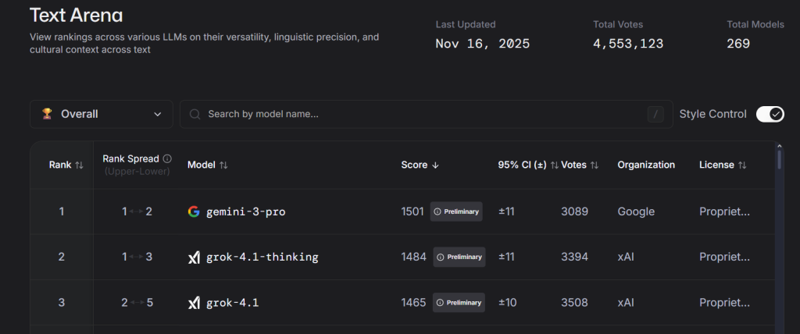Screen dimensions: 800x334
Task: Click the table's vertical scrollbar
Action: pos(779,160)
